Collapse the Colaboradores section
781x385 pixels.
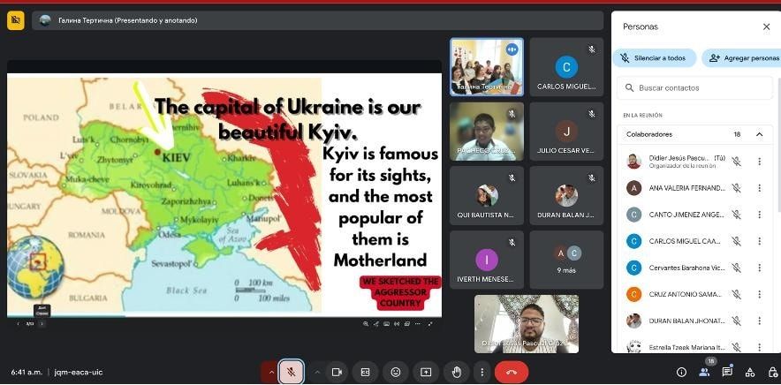click(x=759, y=134)
